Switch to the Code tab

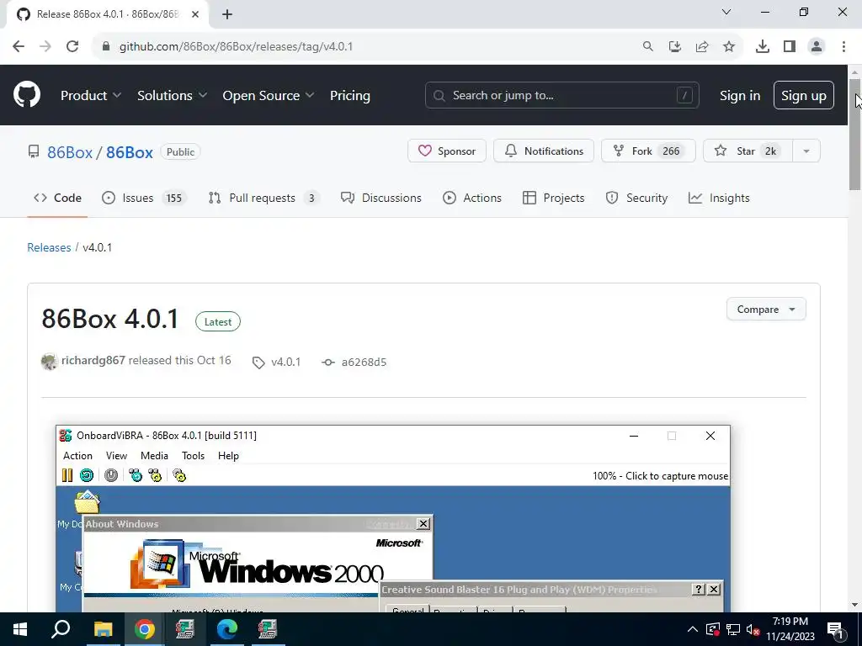point(57,198)
